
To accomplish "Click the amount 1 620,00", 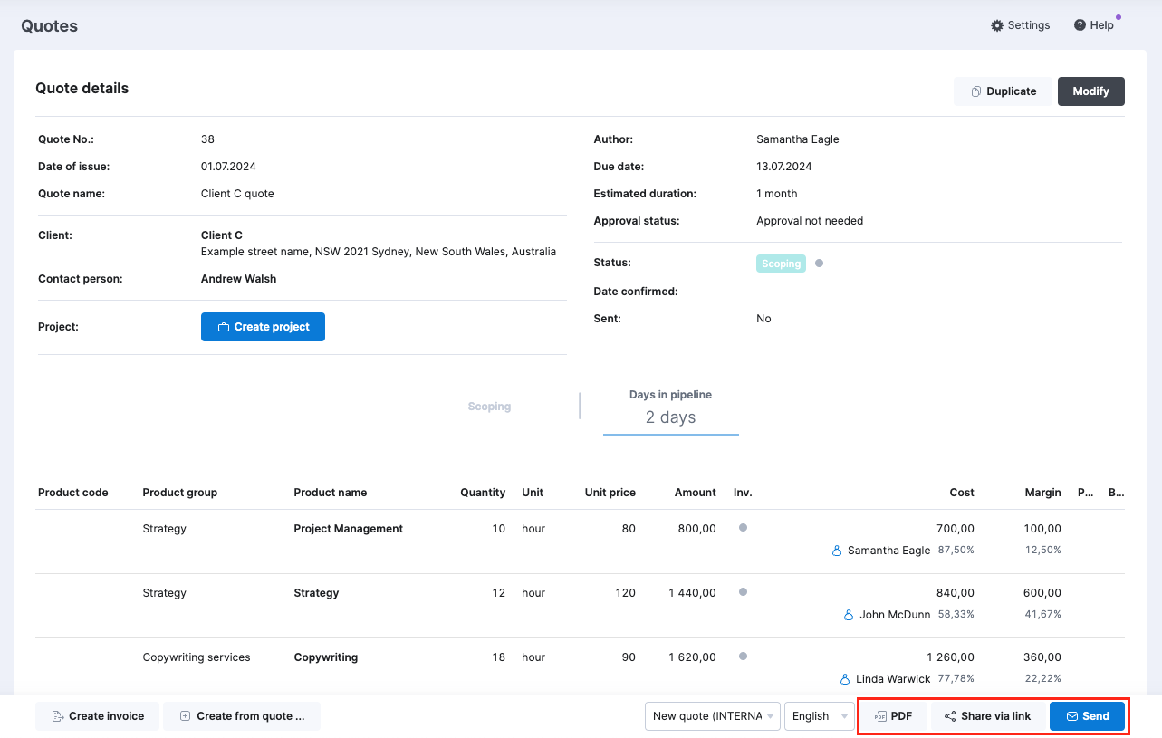I will (x=693, y=657).
